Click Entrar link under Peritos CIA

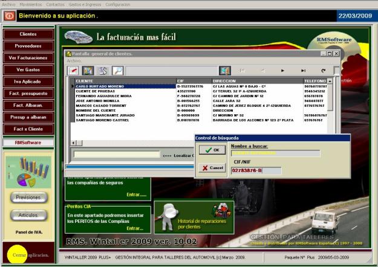pos(135,228)
